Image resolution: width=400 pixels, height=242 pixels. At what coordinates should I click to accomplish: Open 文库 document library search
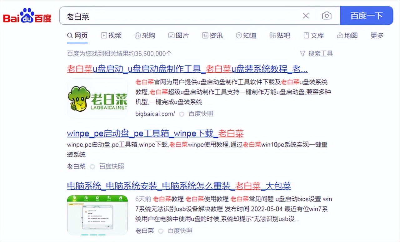pyautogui.click(x=313, y=35)
